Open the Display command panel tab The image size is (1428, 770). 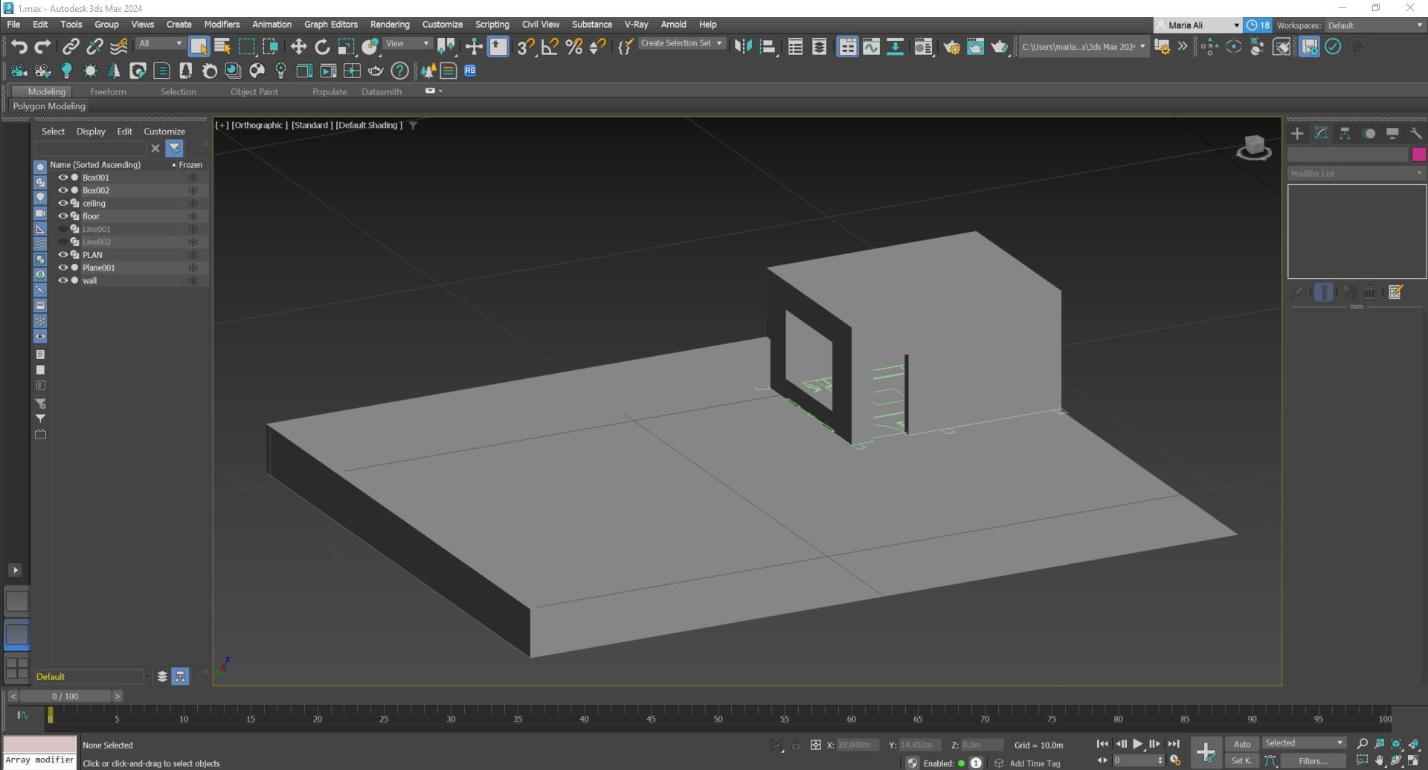1392,133
